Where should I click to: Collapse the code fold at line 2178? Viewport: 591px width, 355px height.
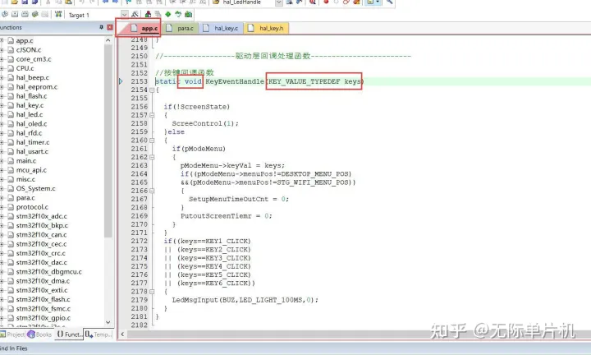[152, 292]
